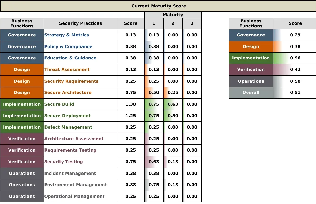Screen dimensions: 316x204
Task: Click the Design cell in Threat Assessment row
Action: 22,70
